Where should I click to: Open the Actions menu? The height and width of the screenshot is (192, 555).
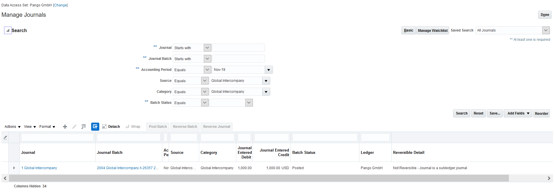pyautogui.click(x=12, y=127)
